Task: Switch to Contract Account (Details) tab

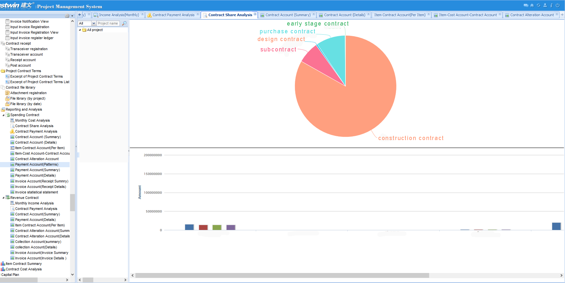Action: pos(345,15)
